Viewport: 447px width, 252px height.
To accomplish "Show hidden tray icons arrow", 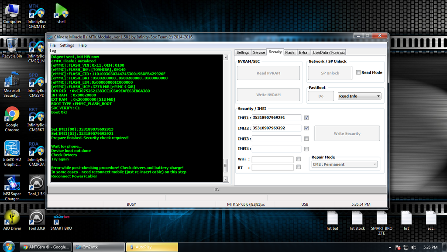I will tap(390, 248).
